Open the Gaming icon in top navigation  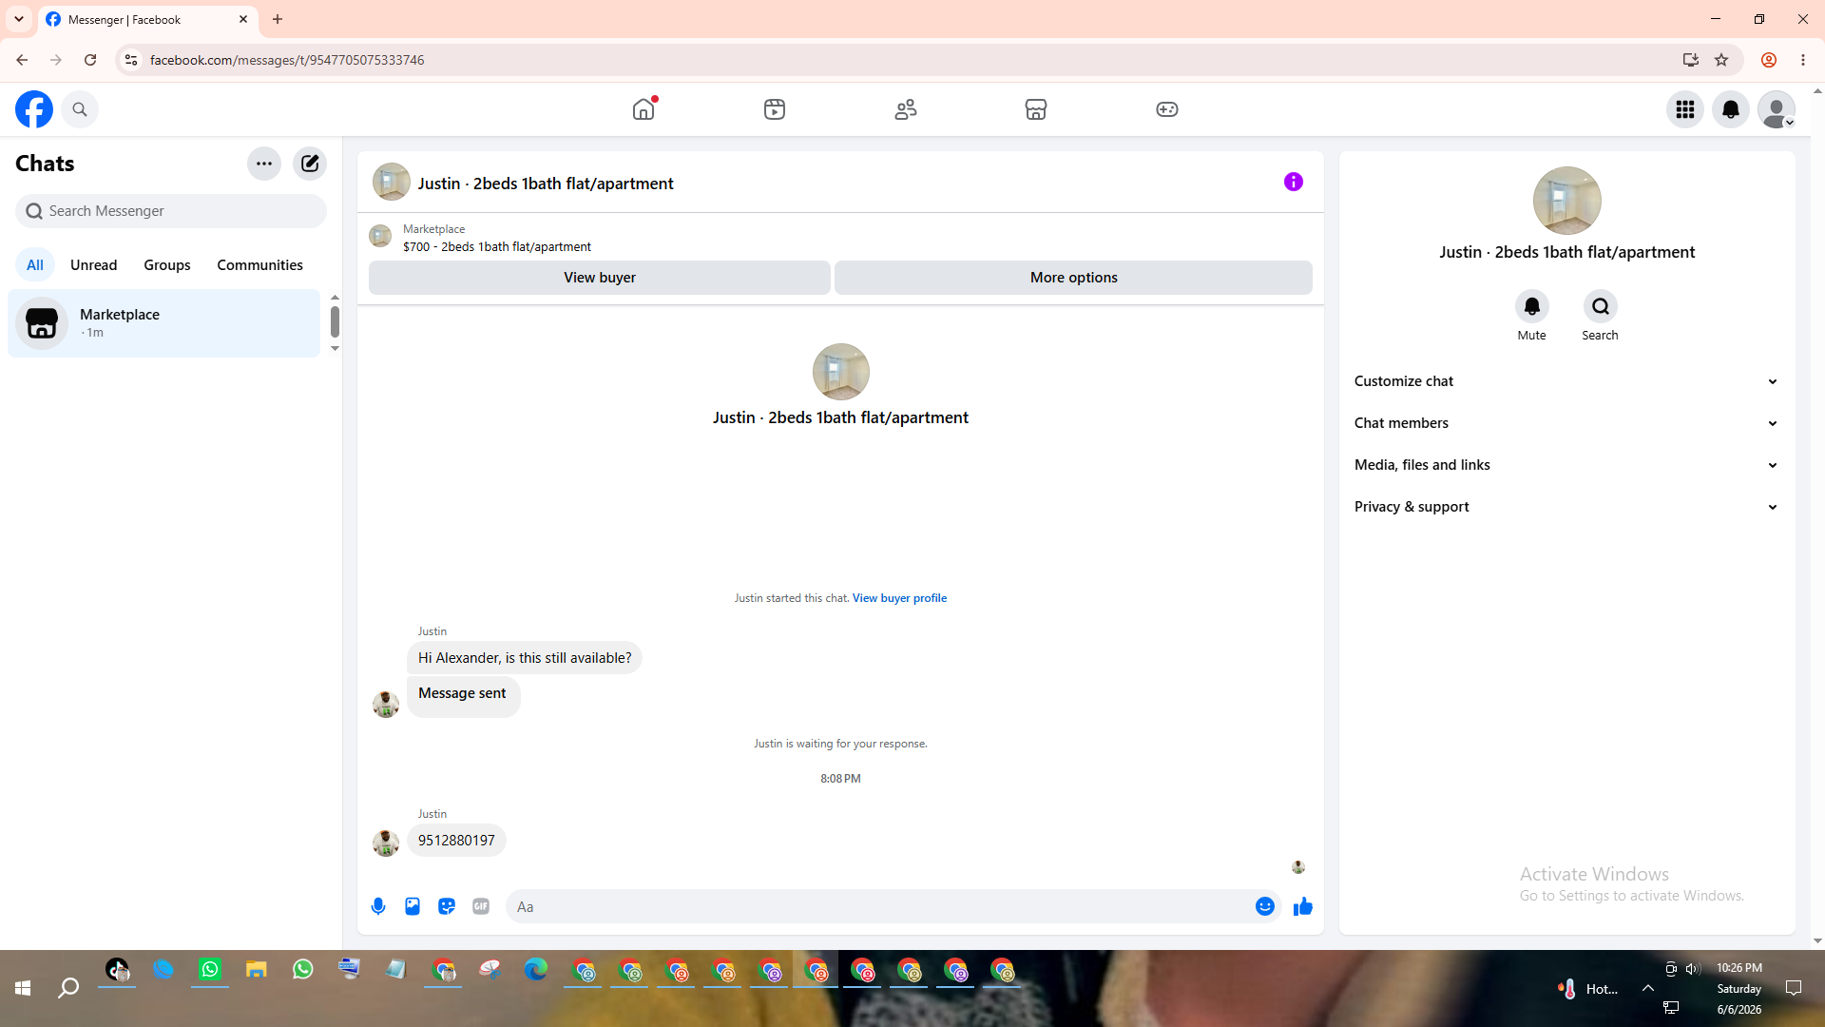click(1167, 109)
